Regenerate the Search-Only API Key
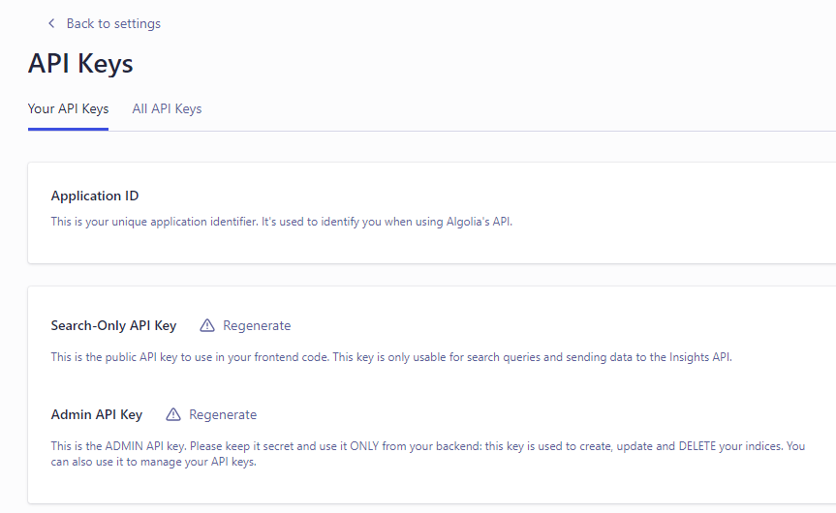 [257, 325]
